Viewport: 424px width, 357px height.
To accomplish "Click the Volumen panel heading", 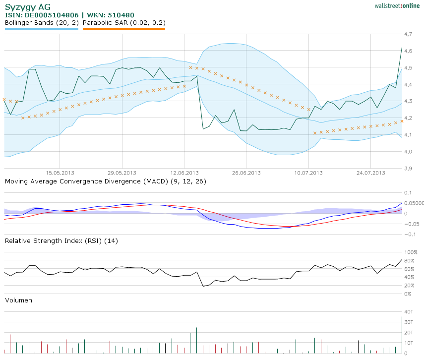I will tap(18, 300).
